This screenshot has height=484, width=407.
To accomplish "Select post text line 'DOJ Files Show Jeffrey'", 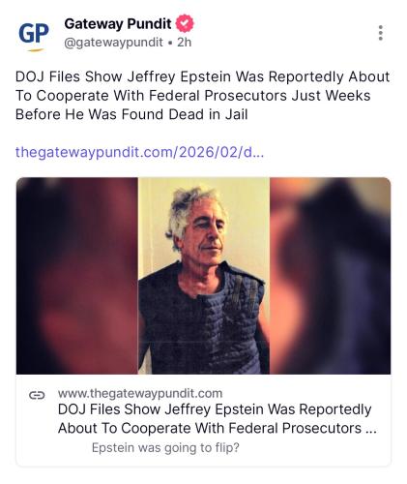I will [202, 76].
